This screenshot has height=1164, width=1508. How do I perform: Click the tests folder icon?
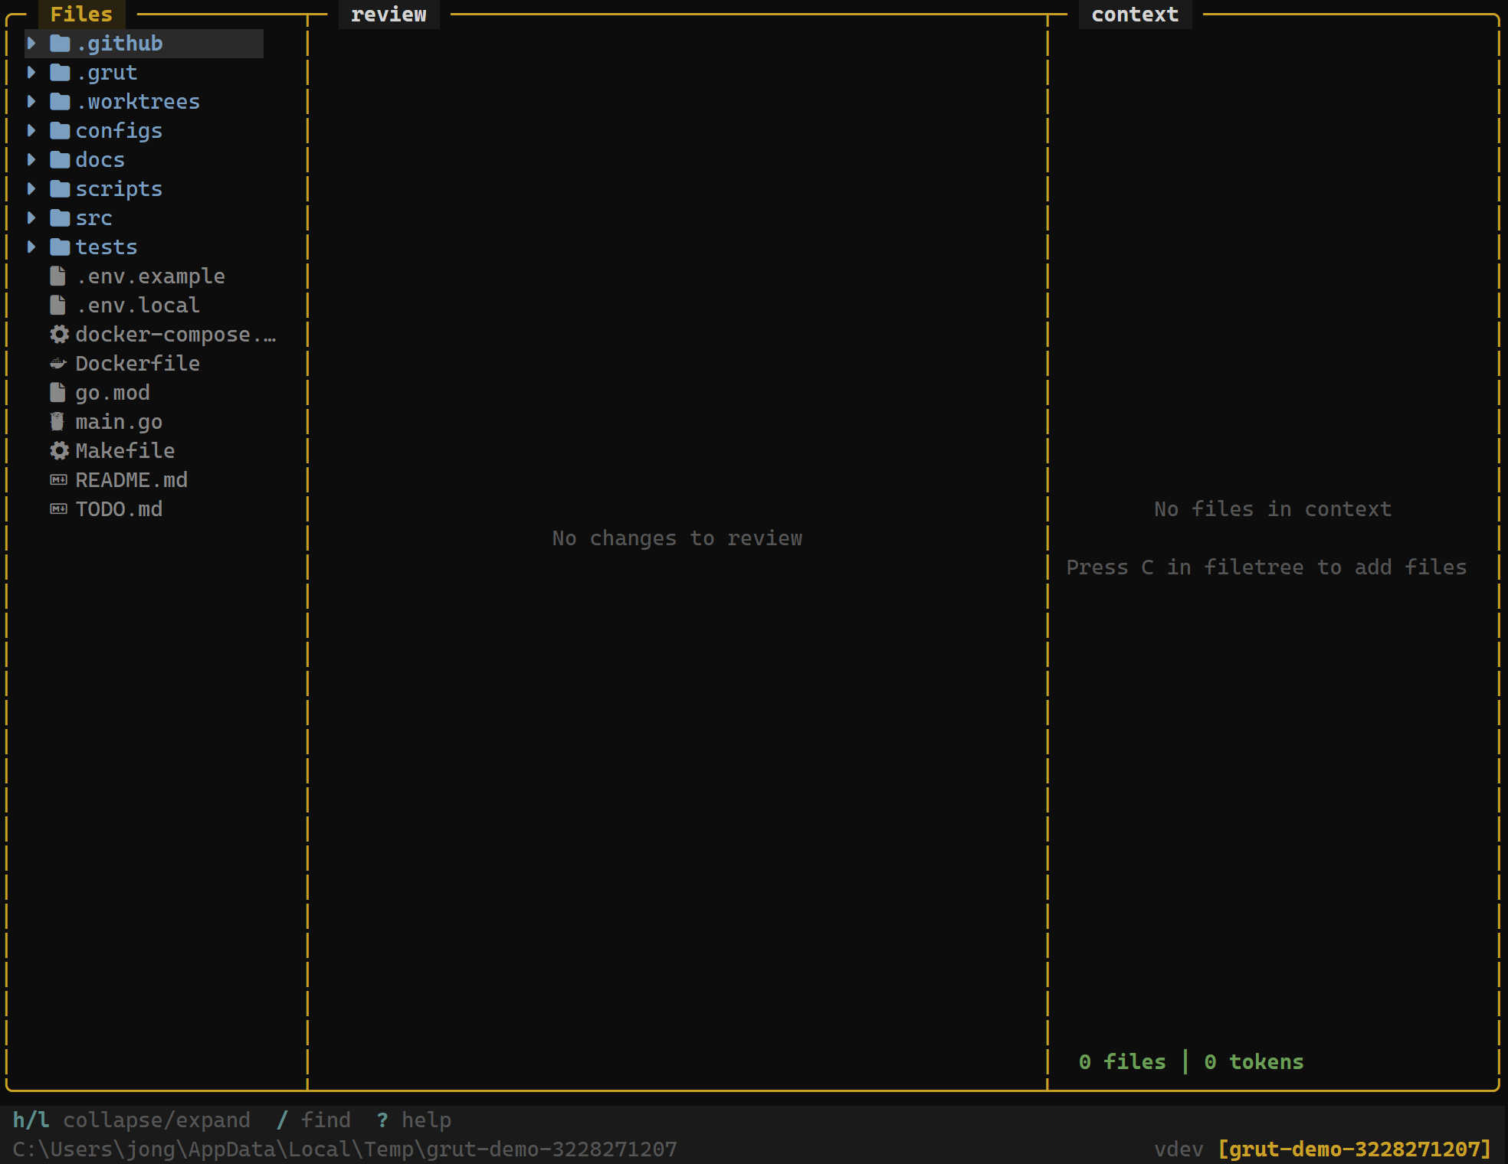[x=60, y=247]
